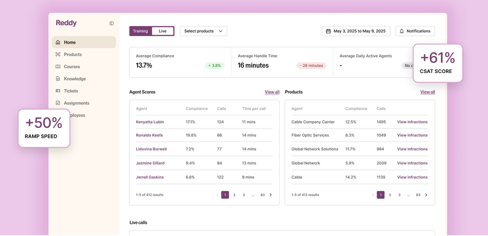Select page 2 in Products pagination
This screenshot has width=488, height=236.
pos(390,195)
